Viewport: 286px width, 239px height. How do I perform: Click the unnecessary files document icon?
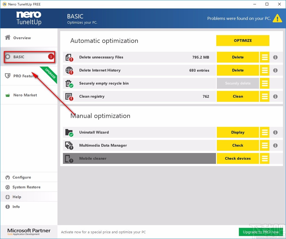[x=69, y=57]
